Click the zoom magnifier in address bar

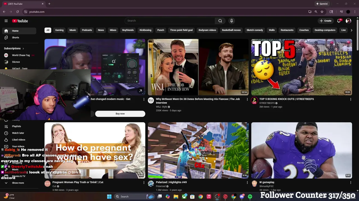click(316, 12)
